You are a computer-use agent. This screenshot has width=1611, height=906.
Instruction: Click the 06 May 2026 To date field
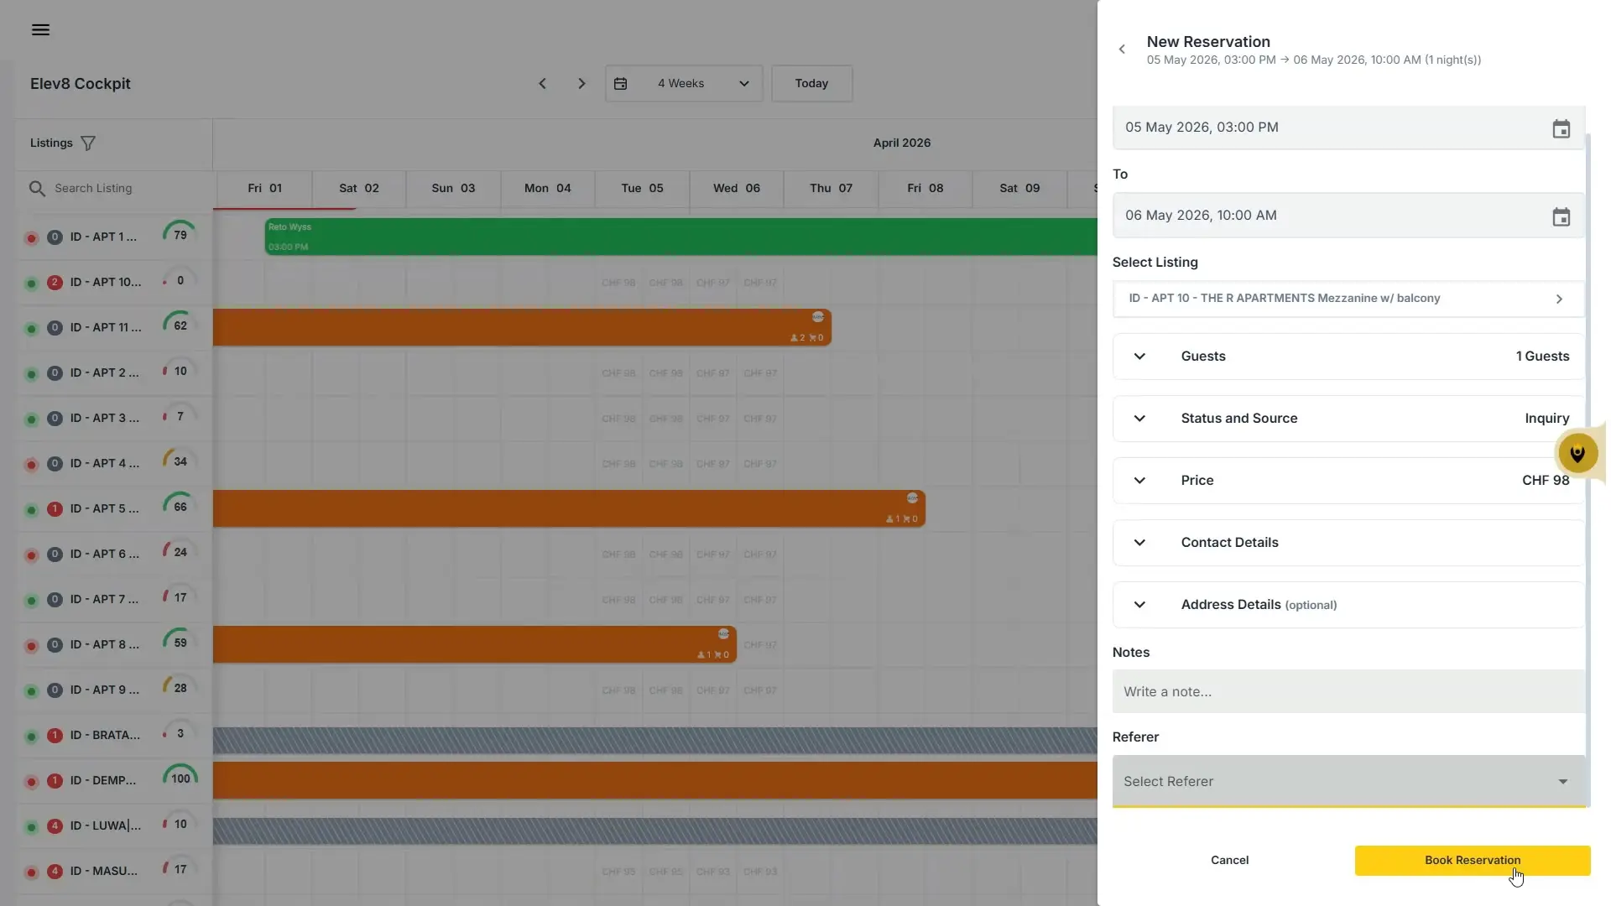(1348, 216)
